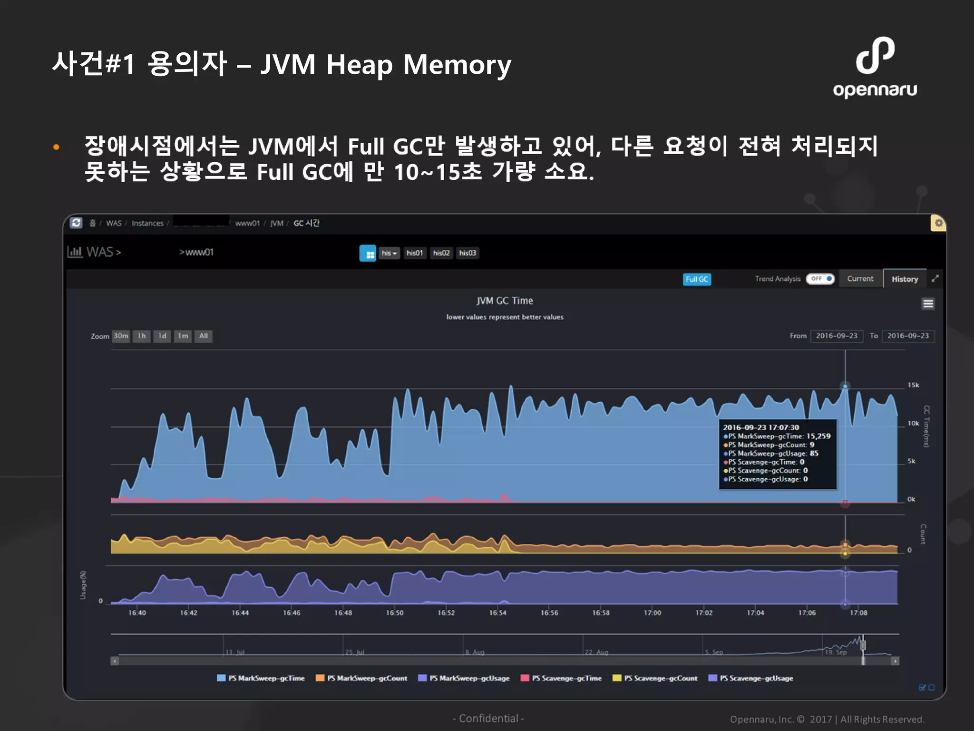
Task: Toggle PS MarkSweep-gcTime legend series
Action: click(261, 678)
